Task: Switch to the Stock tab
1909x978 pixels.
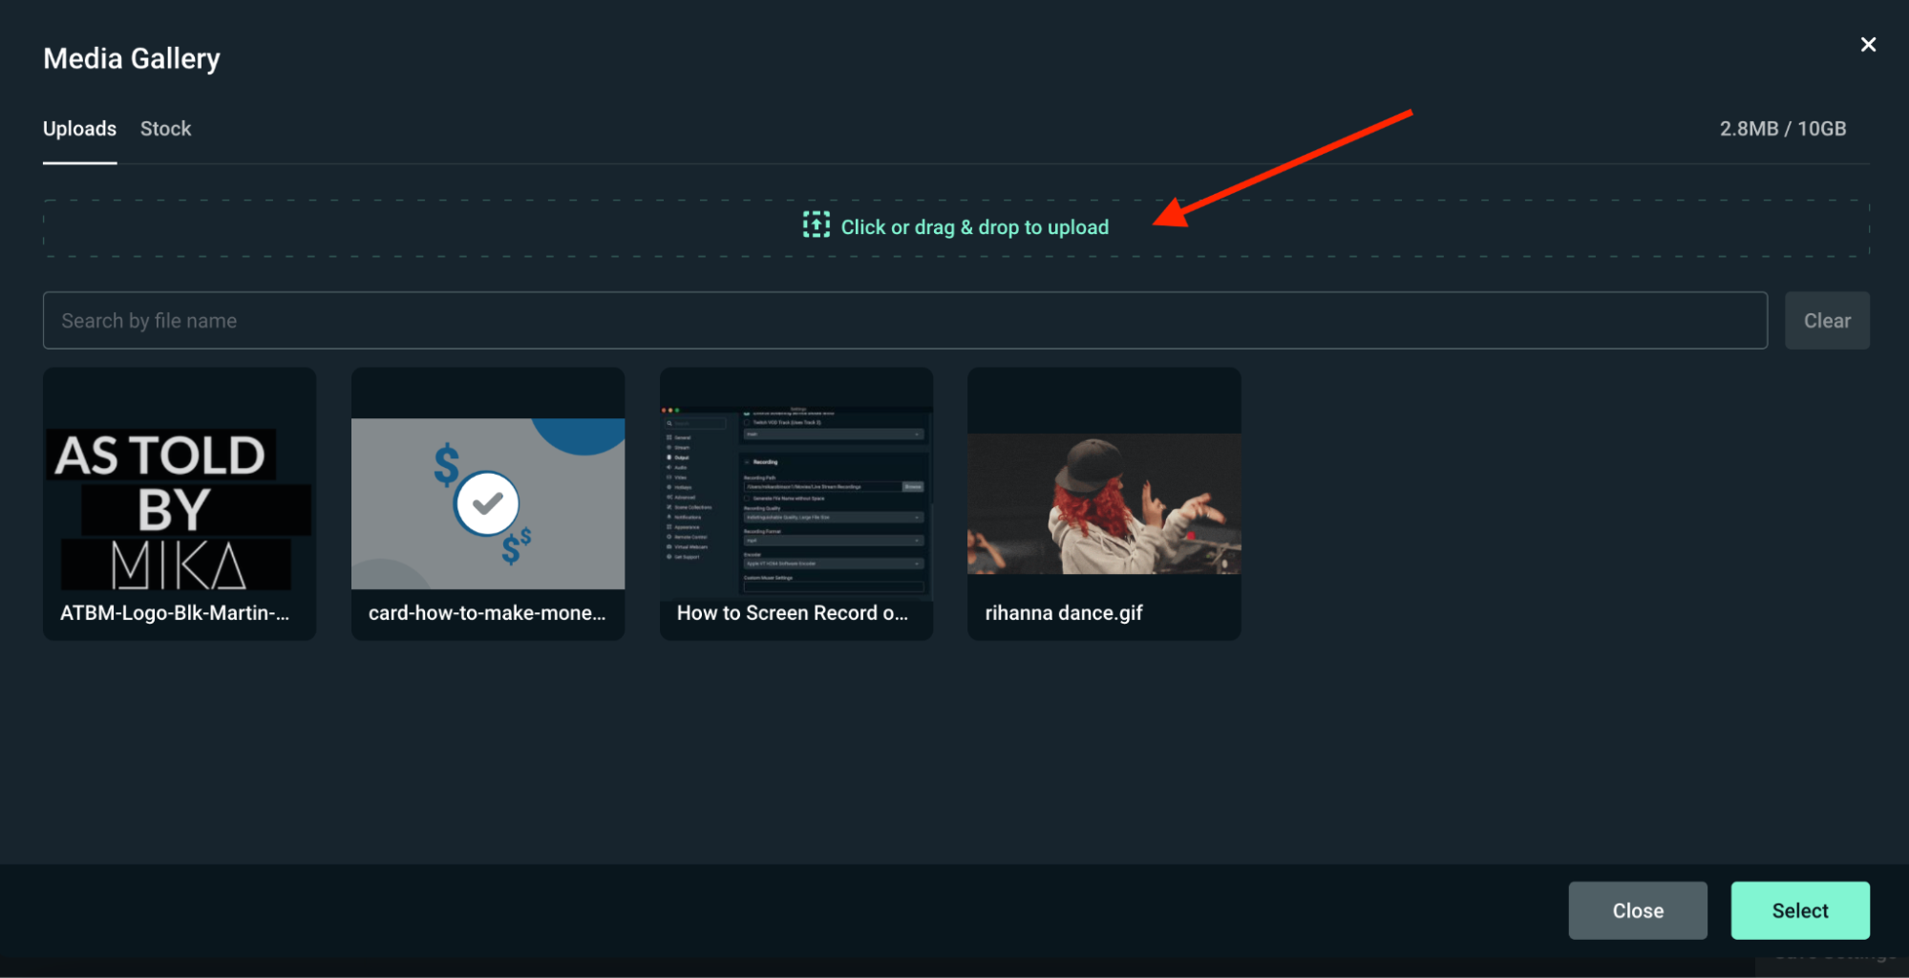Action: (x=165, y=128)
